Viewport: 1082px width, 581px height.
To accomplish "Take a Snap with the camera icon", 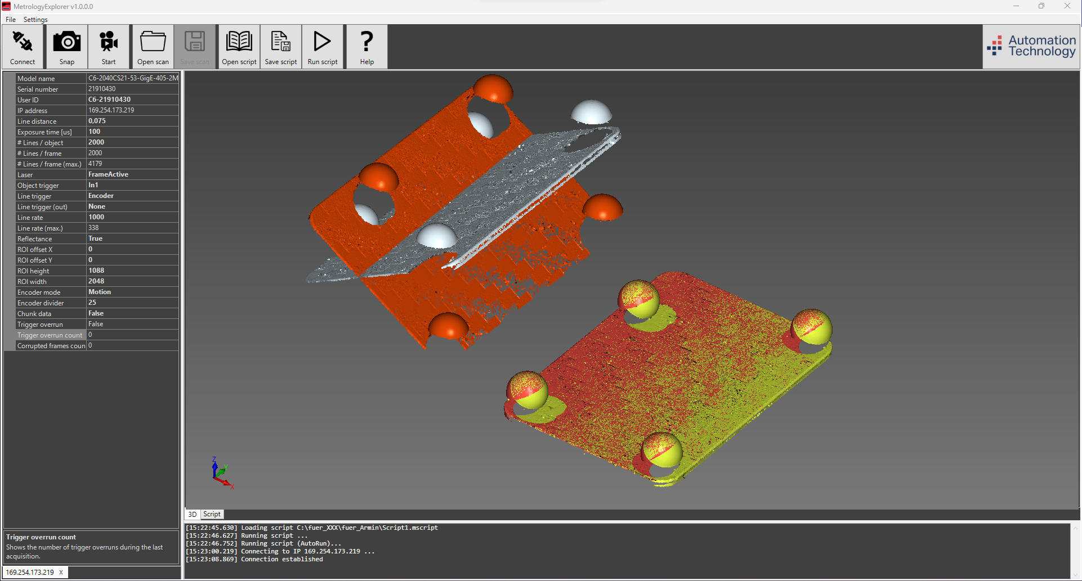I will pyautogui.click(x=67, y=47).
